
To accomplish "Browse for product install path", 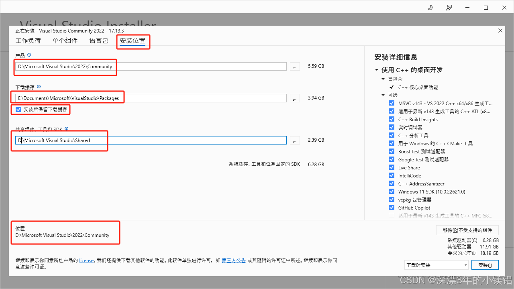I will tap(295, 66).
